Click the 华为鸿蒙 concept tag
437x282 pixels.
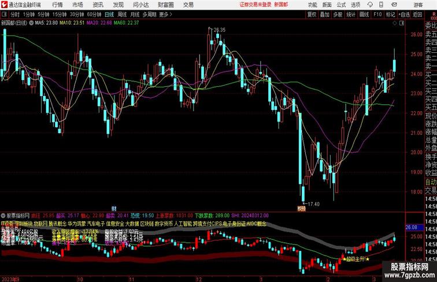coord(77,224)
